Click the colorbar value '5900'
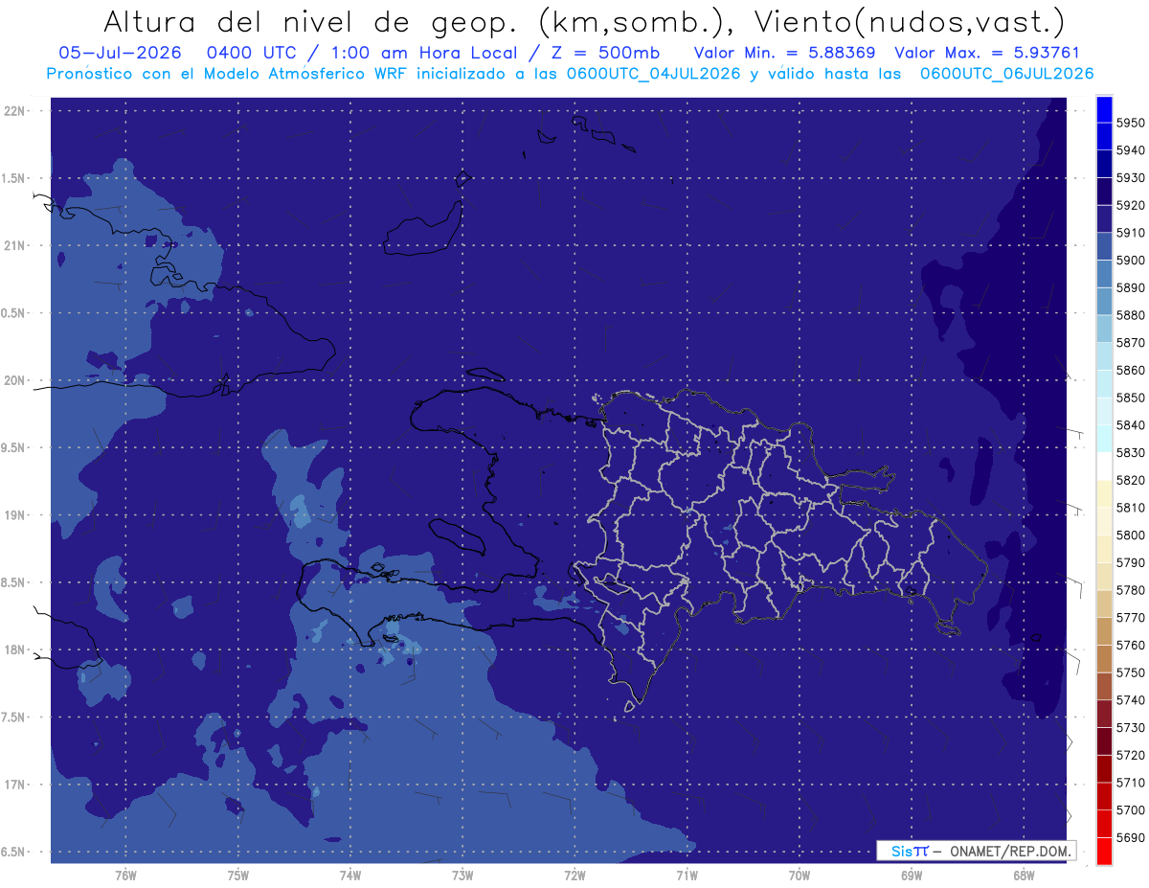This screenshot has width=1149, height=888. pyautogui.click(x=1130, y=261)
